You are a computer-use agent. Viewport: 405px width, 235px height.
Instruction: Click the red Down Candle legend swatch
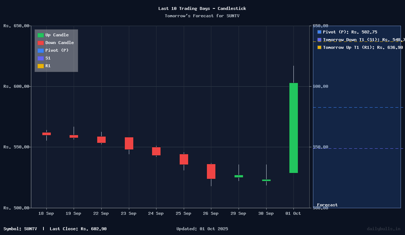[40, 43]
